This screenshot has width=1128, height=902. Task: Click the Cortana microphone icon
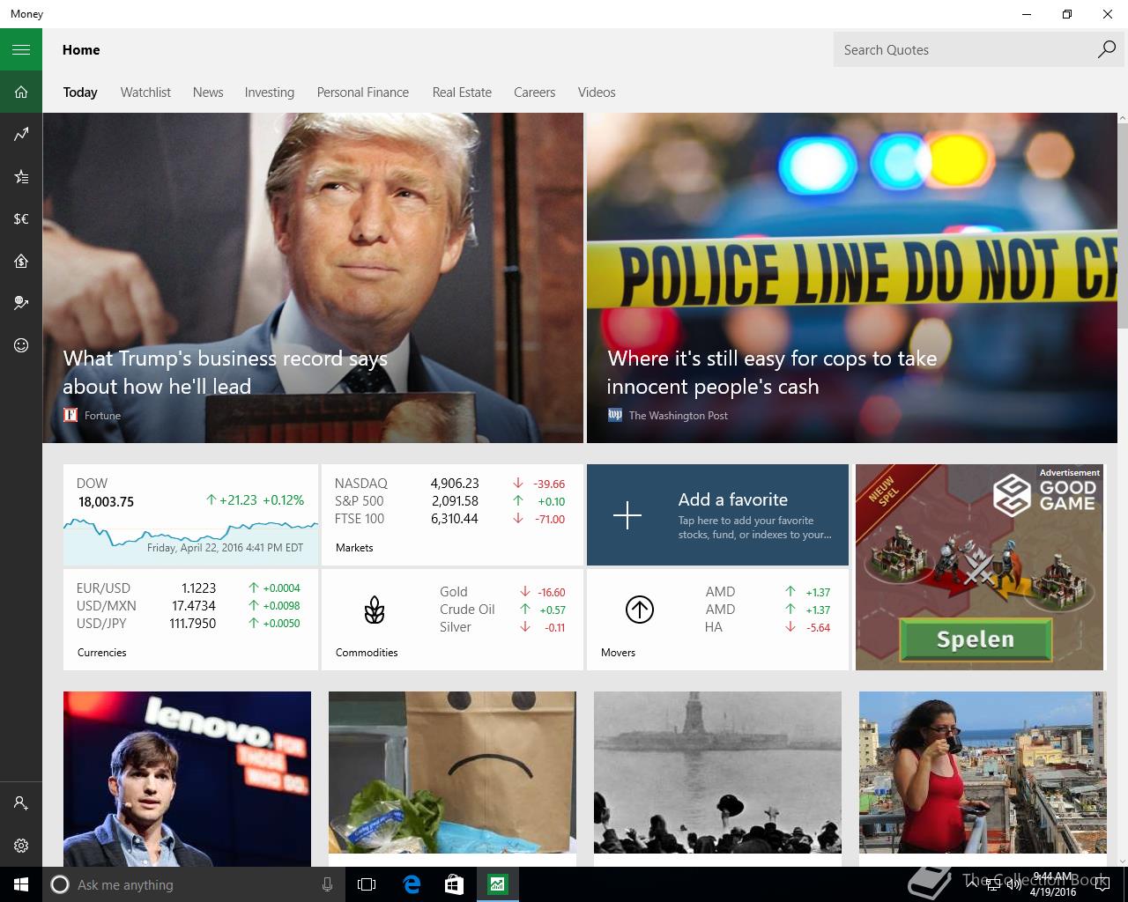(327, 884)
